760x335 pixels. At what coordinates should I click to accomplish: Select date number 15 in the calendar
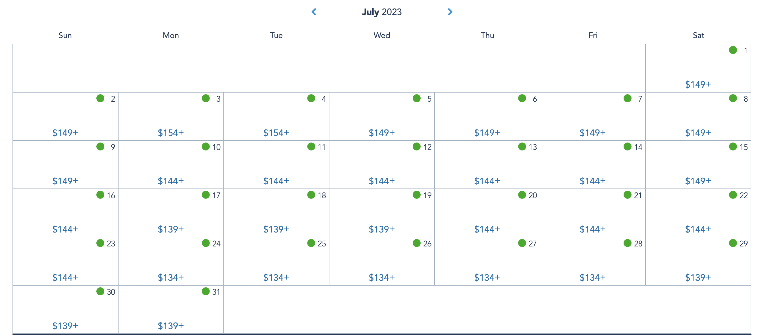(x=744, y=147)
